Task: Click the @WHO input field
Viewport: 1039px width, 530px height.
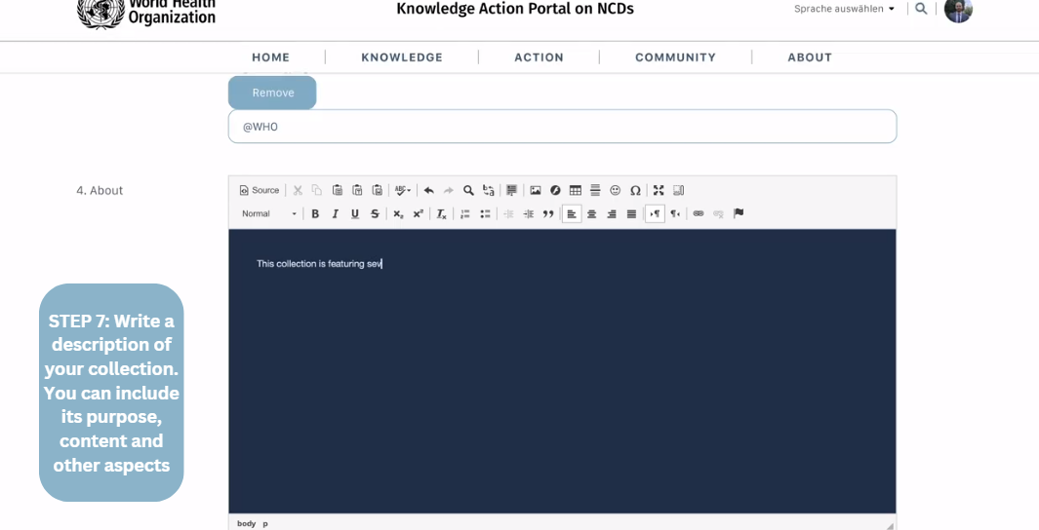Action: coord(562,127)
